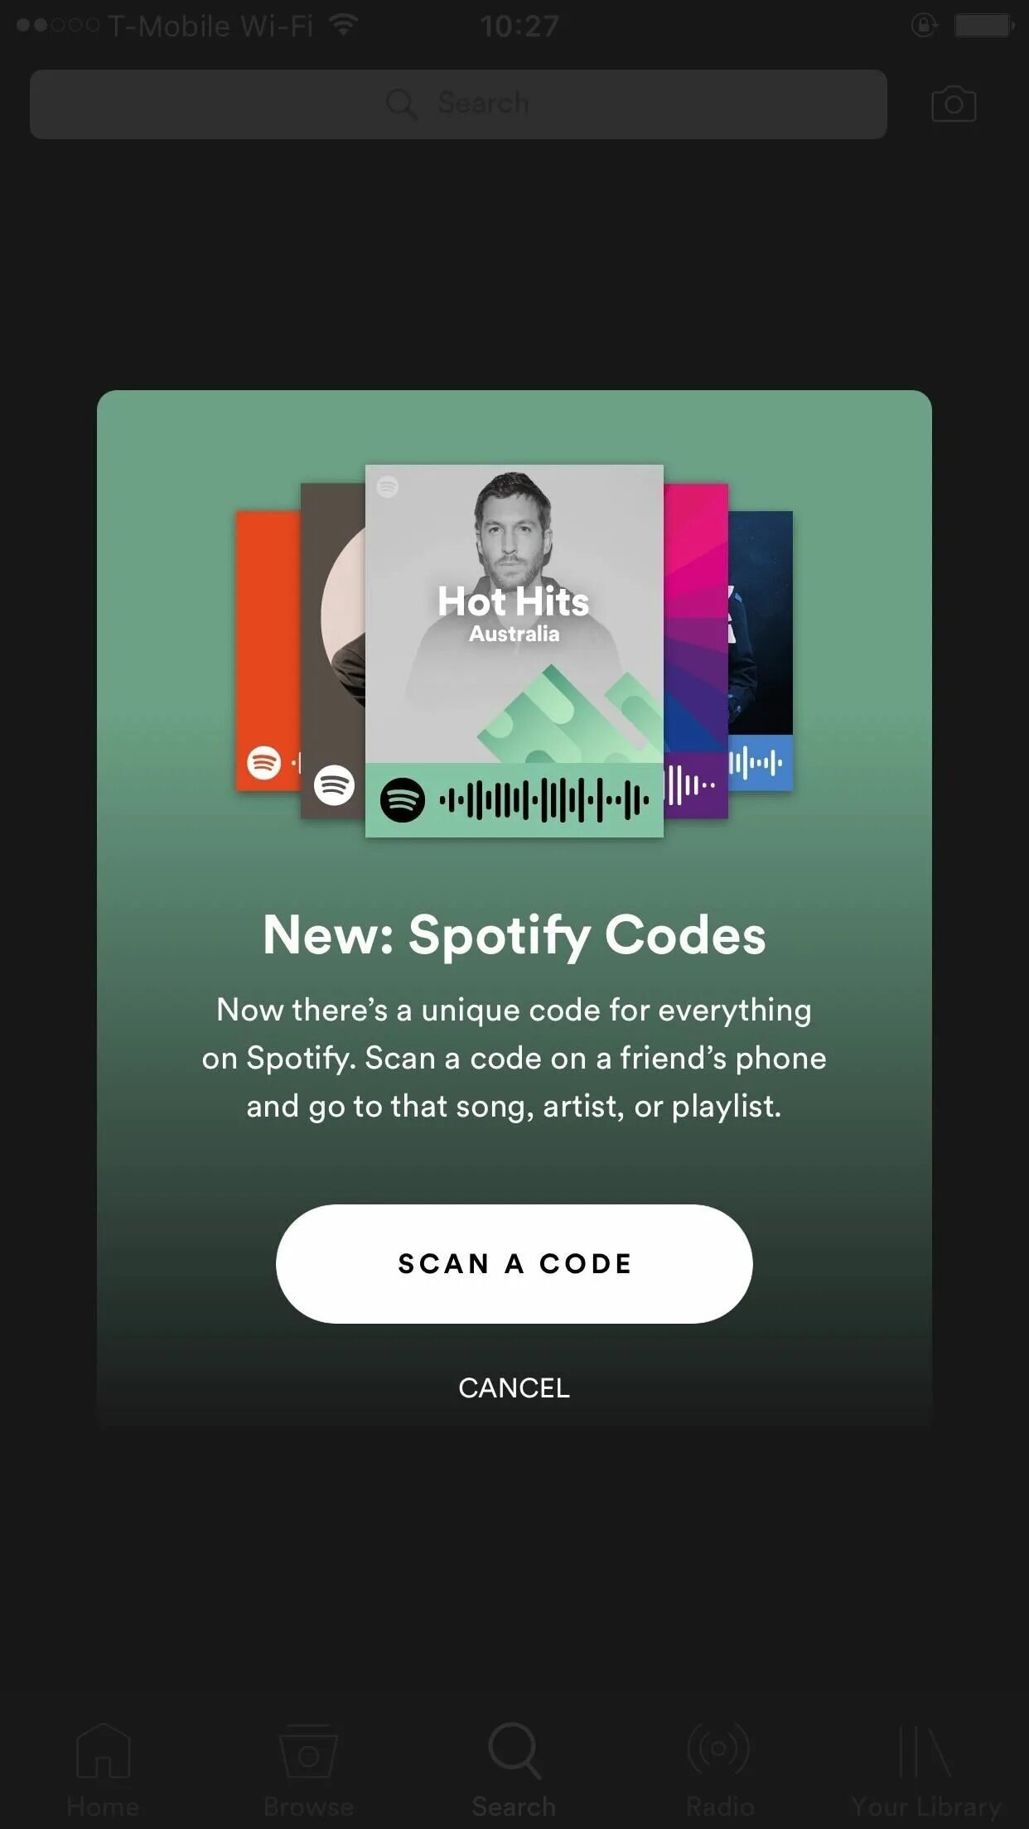Tap the Hot Hits Australia cover
The height and width of the screenshot is (1829, 1029).
click(514, 614)
